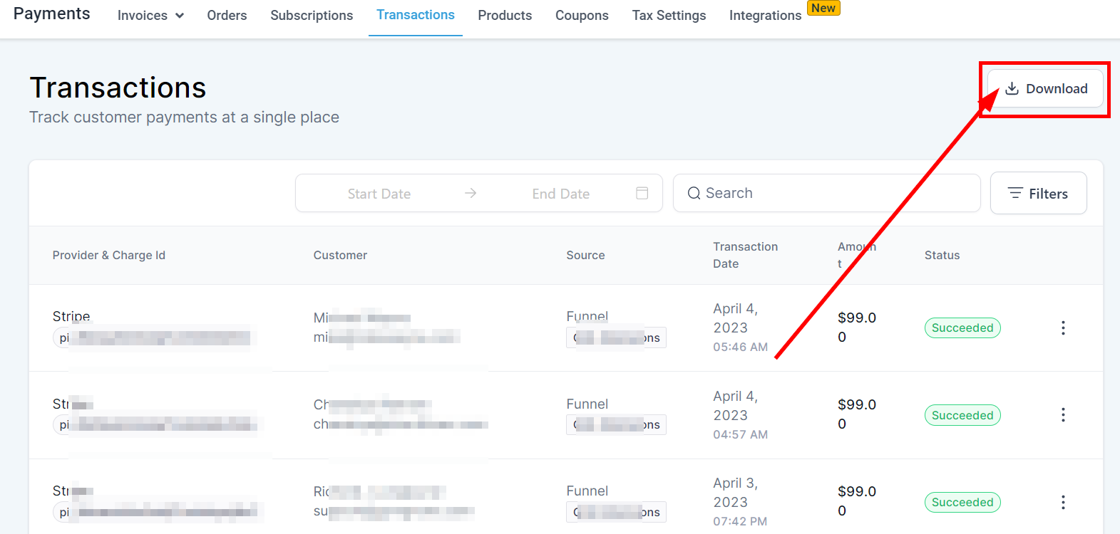Viewport: 1120px width, 534px height.
Task: Click the Transactions tab
Action: click(x=416, y=15)
